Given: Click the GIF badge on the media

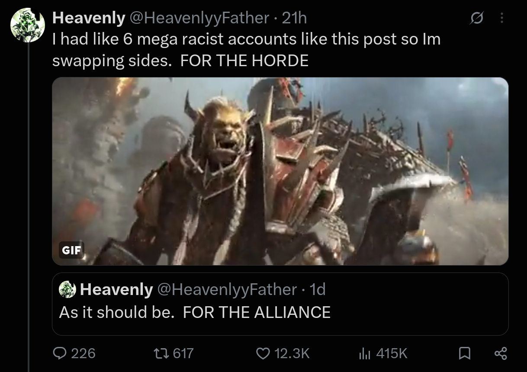Looking at the screenshot, I should click(x=71, y=250).
